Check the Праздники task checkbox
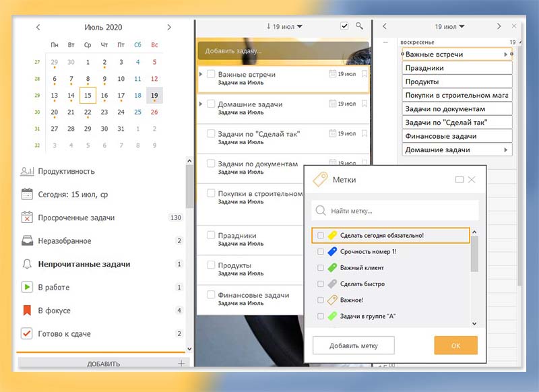The image size is (539, 392). [211, 235]
